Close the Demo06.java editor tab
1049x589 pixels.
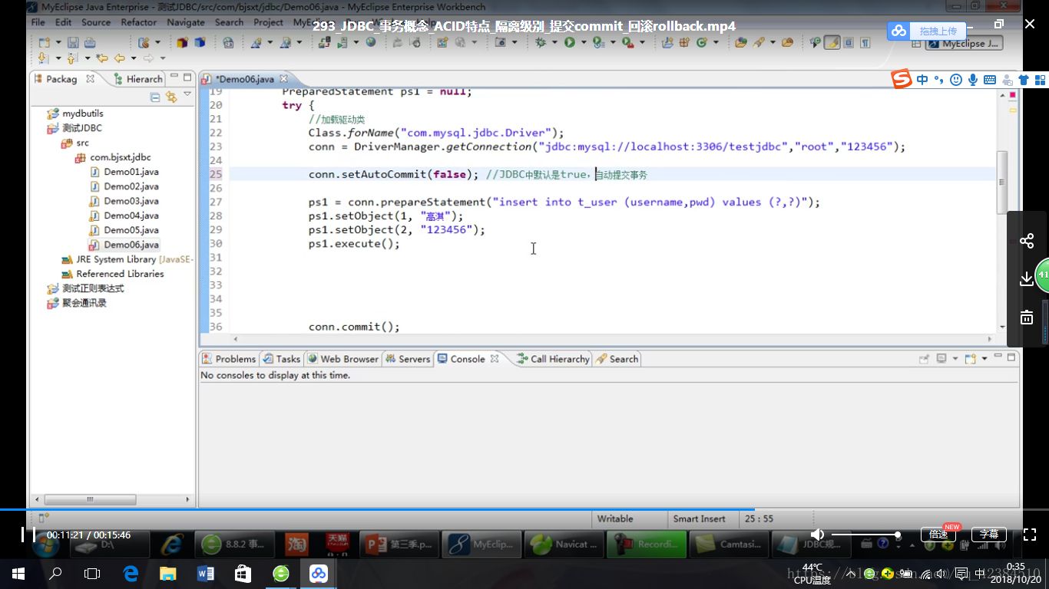283,79
